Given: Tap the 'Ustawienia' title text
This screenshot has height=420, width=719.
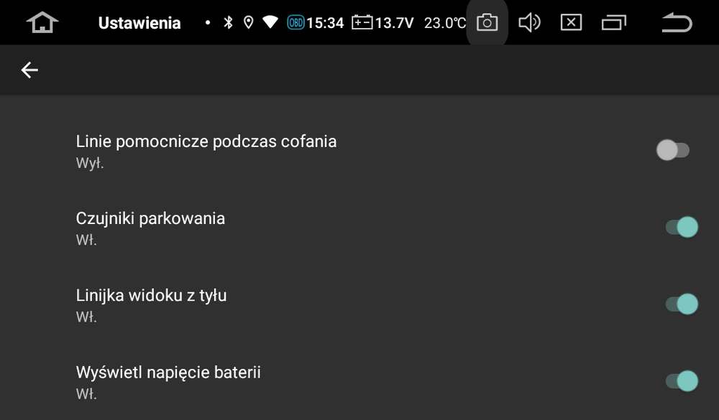Looking at the screenshot, I should click(139, 22).
